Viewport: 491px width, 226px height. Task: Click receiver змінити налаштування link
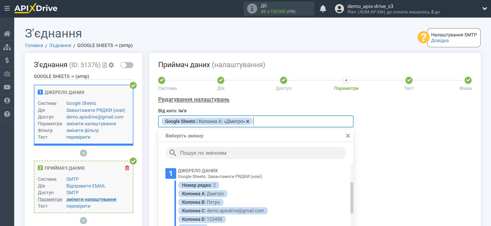pos(91,199)
